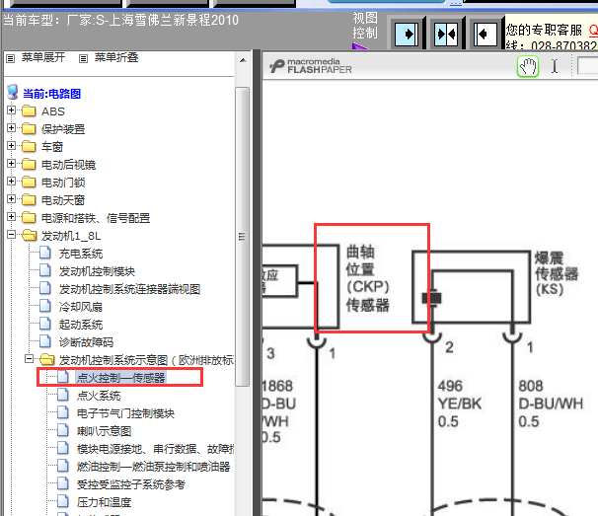The height and width of the screenshot is (516, 598).
Task: Click the 曲轴位置(CKP)传感器 label in diagram
Action: click(x=368, y=278)
